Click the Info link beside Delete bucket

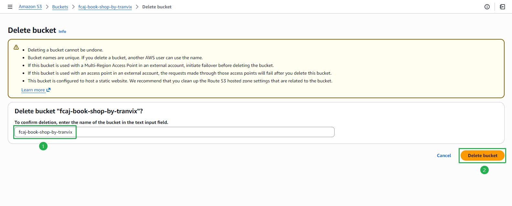pyautogui.click(x=62, y=32)
